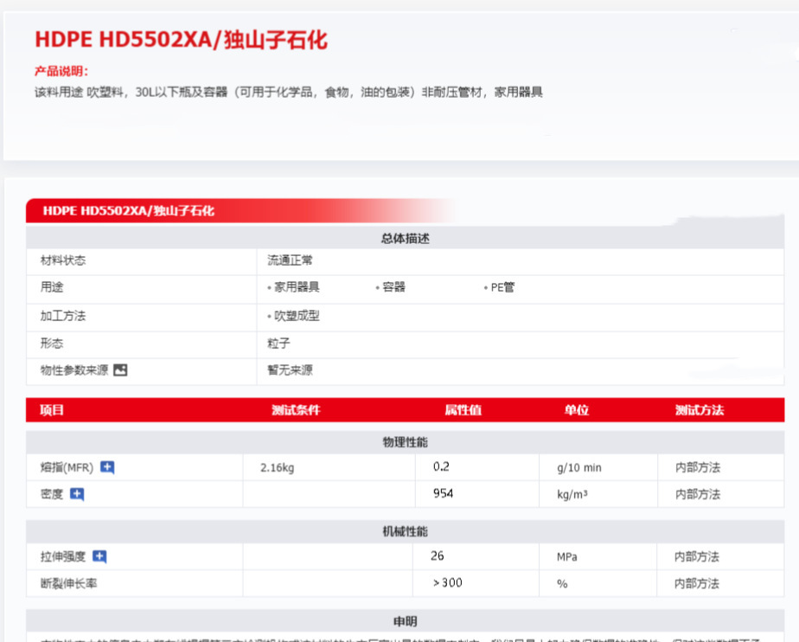
Task: Select the 申明 section header
Action: (405, 621)
